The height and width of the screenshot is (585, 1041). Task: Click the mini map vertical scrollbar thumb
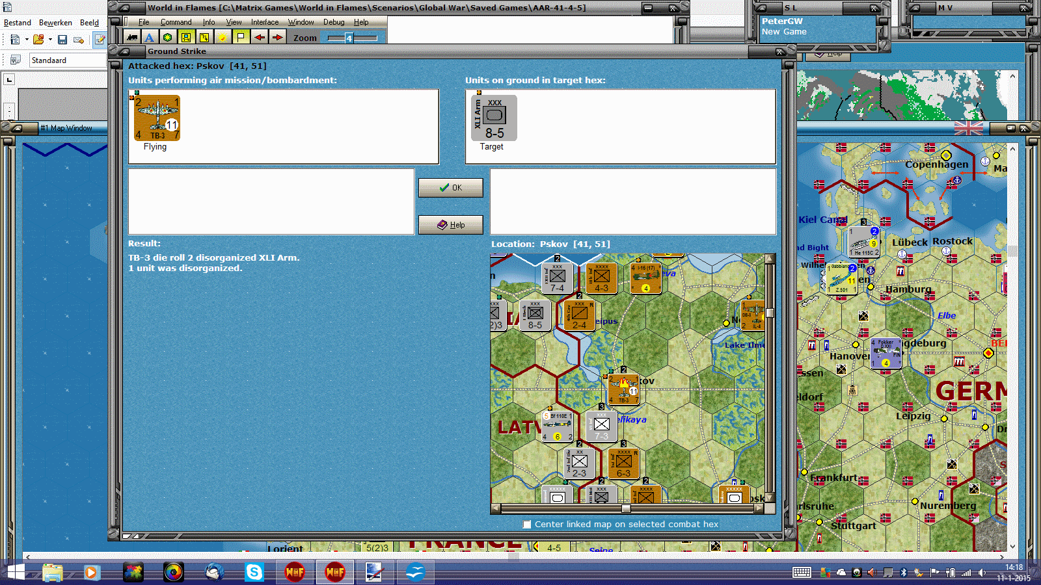click(x=770, y=313)
